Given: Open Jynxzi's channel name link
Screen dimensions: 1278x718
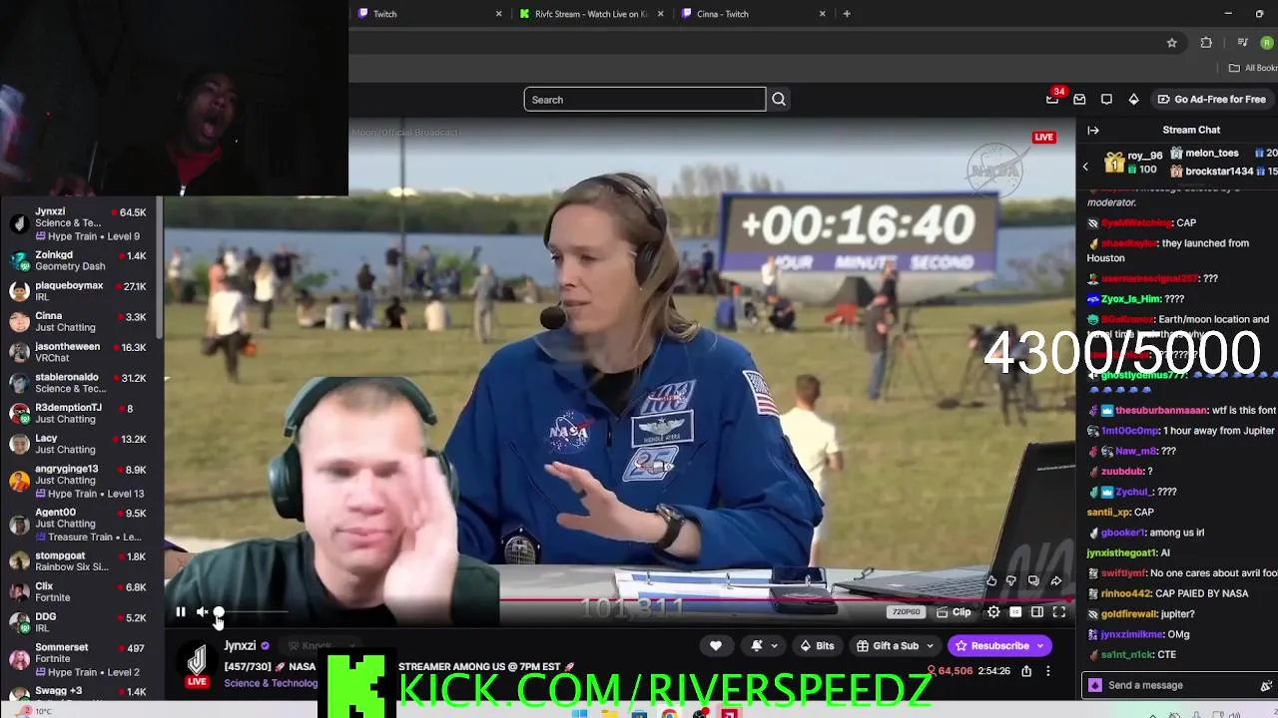Looking at the screenshot, I should [240, 646].
